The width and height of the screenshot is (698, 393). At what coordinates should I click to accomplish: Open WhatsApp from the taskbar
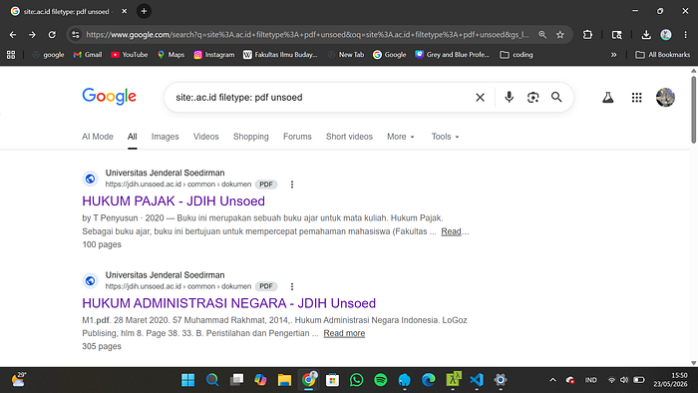click(357, 380)
